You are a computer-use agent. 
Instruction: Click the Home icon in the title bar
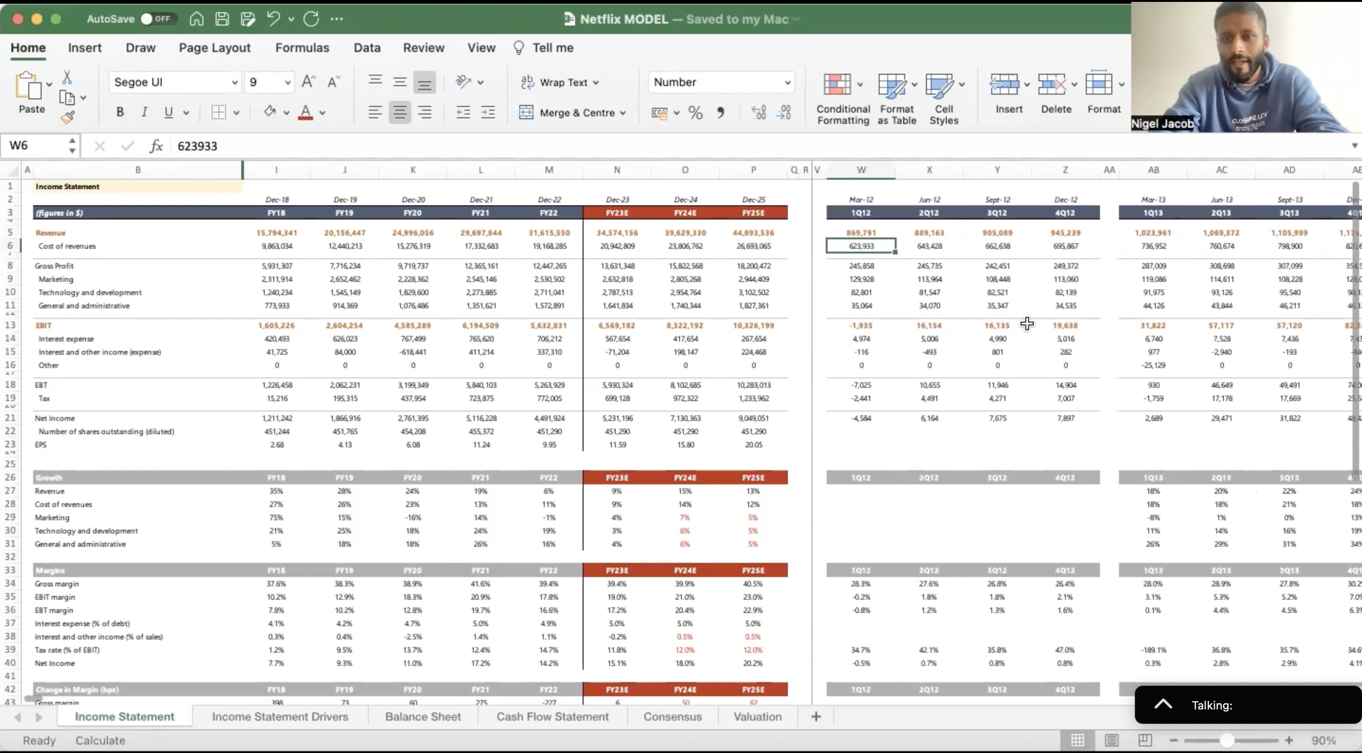point(196,19)
